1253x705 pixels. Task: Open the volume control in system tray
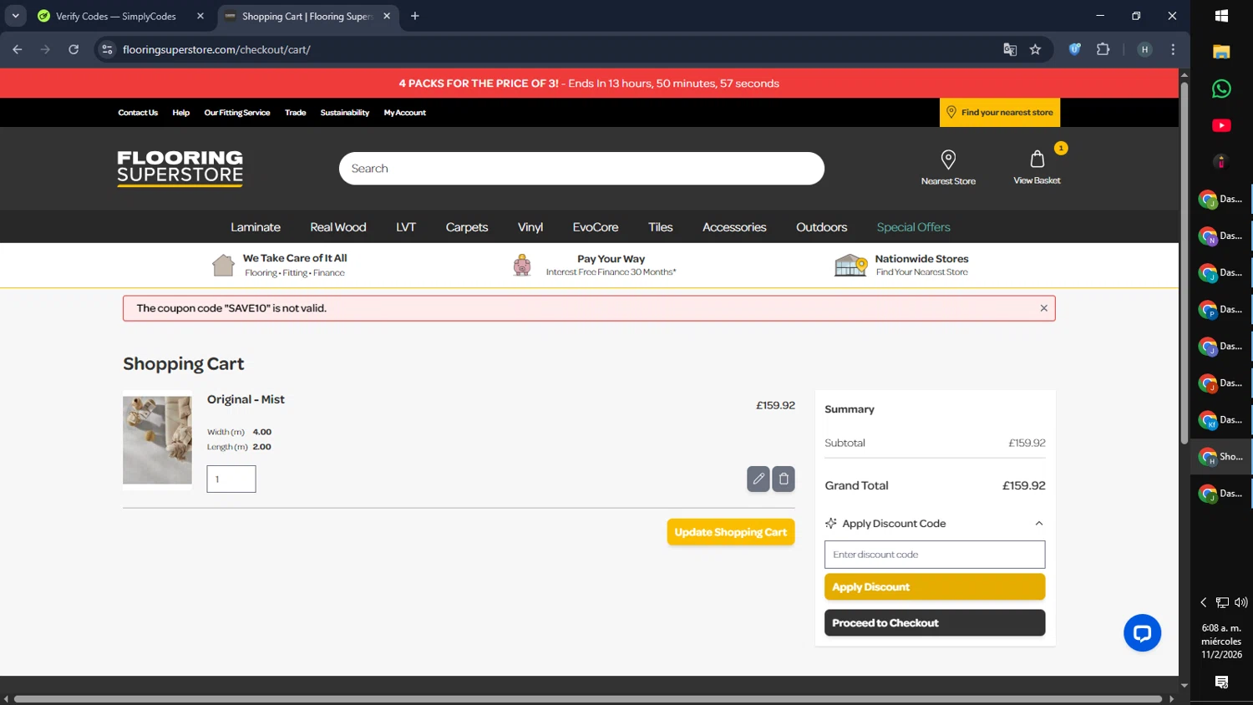(x=1241, y=602)
